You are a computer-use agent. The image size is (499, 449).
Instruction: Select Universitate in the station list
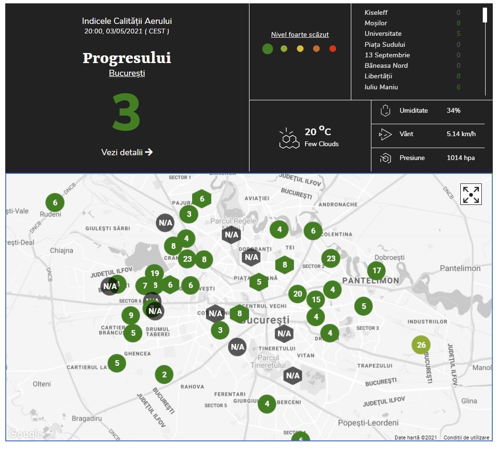click(383, 33)
